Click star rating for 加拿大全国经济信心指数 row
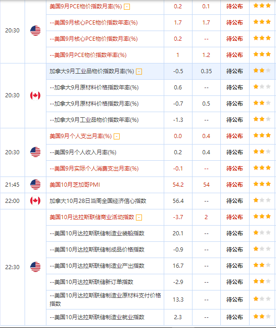The height and width of the screenshot is (328, 276). (x=262, y=200)
